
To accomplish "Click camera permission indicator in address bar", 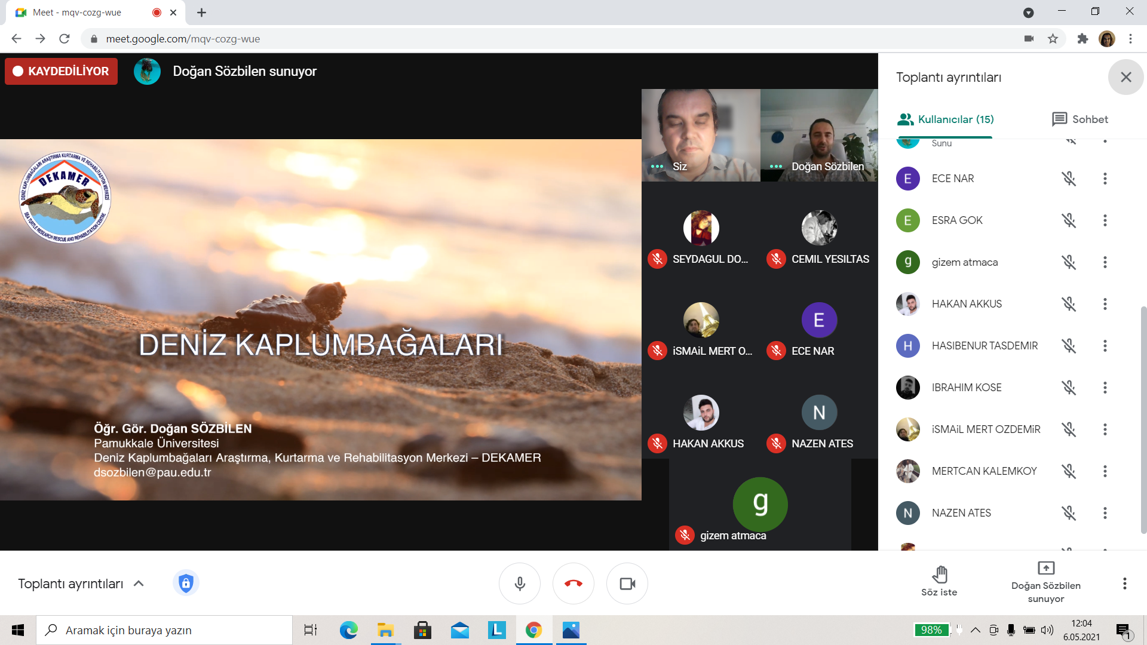I will coord(1029,39).
